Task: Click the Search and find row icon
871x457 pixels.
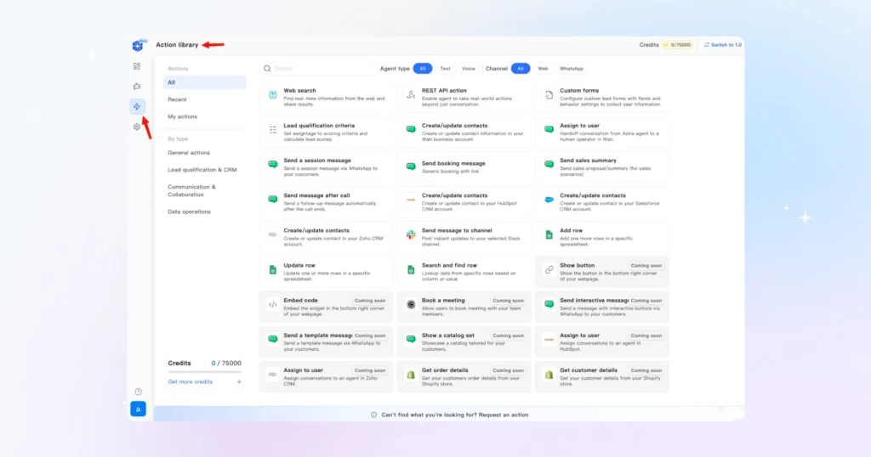Action: [411, 269]
